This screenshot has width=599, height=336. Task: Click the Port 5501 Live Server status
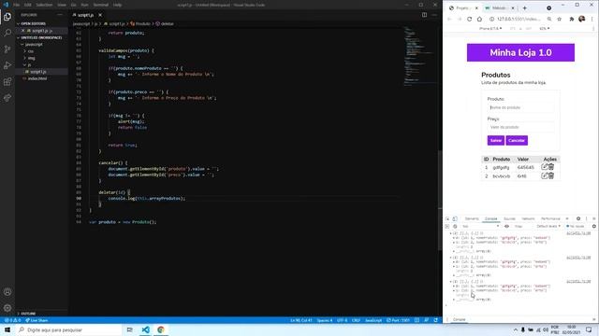click(x=398, y=320)
